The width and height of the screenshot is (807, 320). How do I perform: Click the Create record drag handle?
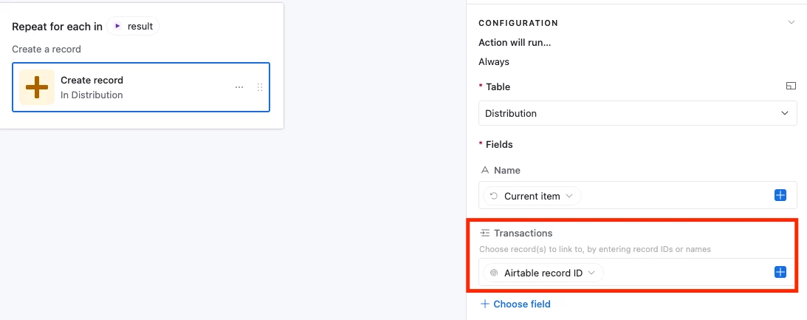coord(259,87)
